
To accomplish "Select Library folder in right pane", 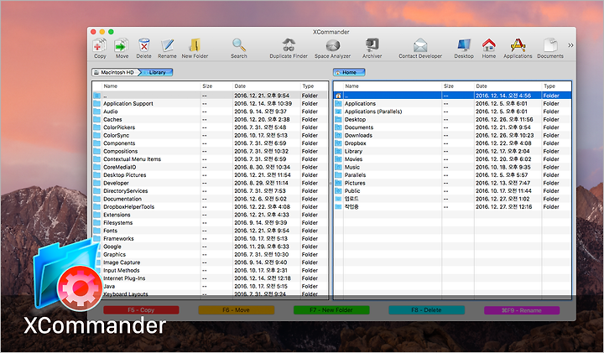I will click(x=453, y=151).
